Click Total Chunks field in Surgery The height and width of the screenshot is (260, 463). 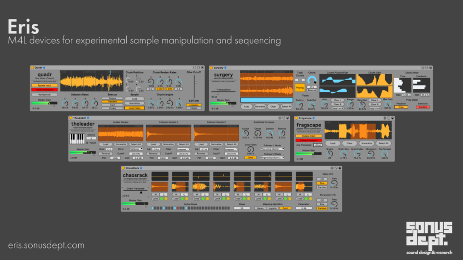point(300,80)
